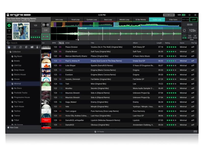Click the Engine logo icon

pyautogui.click(x=8, y=15)
